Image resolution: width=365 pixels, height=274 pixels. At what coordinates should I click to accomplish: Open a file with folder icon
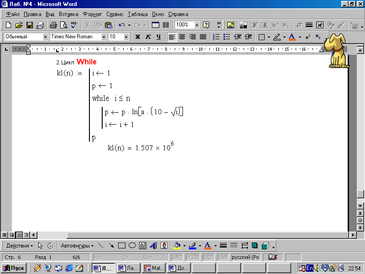19,25
